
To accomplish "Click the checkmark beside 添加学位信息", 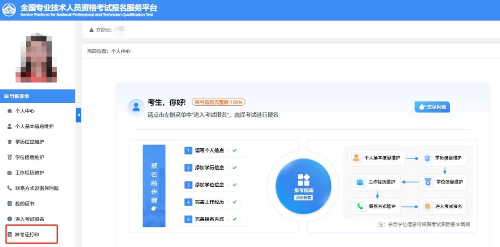I will pyautogui.click(x=234, y=185).
